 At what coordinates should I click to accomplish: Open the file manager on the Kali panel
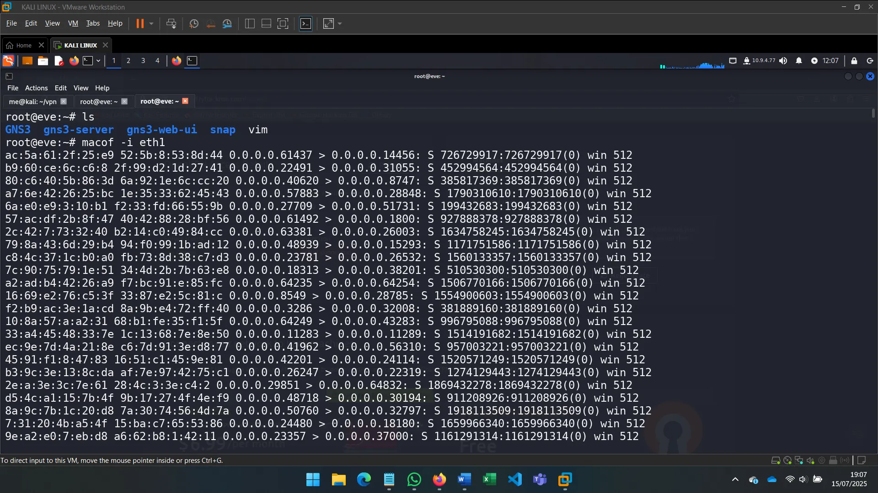[43, 61]
